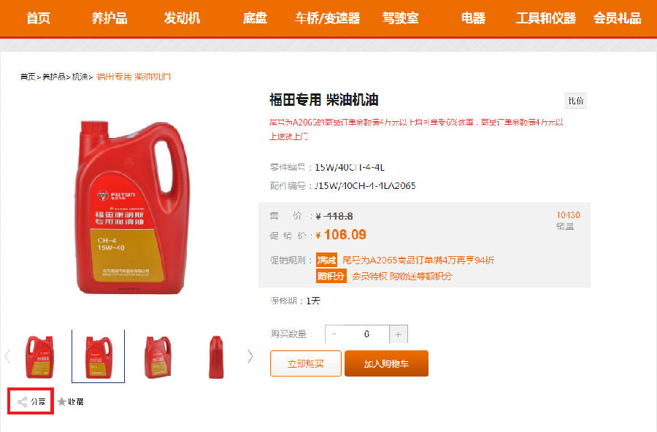Screen dimensions: 657x432
Task: Click 加入购物车 add to cart button
Action: click(x=386, y=363)
